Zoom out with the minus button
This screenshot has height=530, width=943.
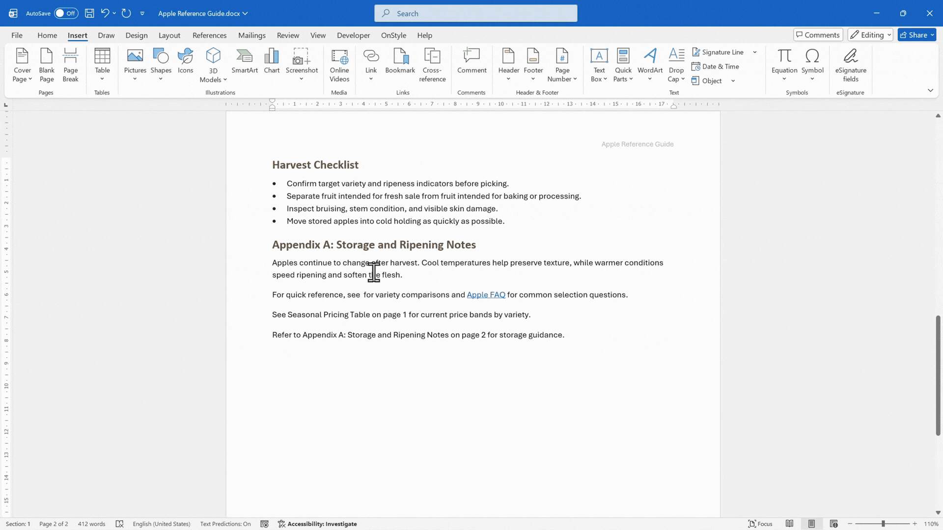[x=850, y=524]
